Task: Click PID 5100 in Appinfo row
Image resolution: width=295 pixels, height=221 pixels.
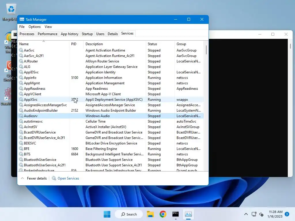Action: click(x=75, y=77)
